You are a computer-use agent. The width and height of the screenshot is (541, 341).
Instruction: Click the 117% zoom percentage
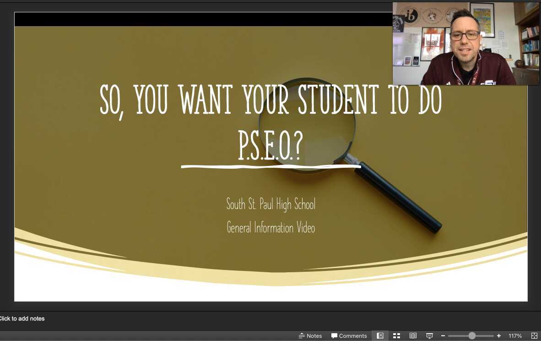[x=515, y=335]
